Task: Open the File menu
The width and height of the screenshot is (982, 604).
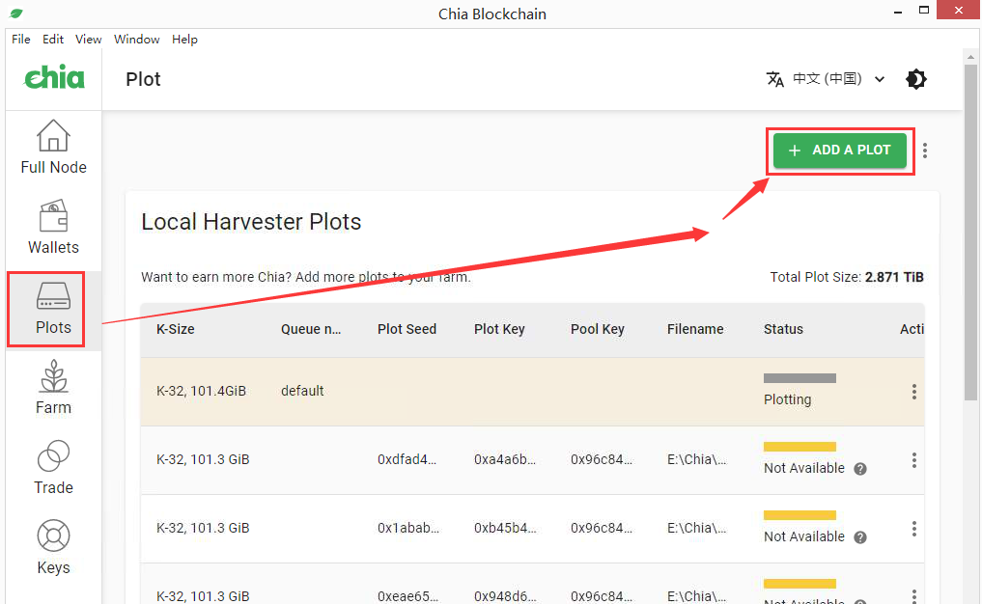Action: pos(21,40)
